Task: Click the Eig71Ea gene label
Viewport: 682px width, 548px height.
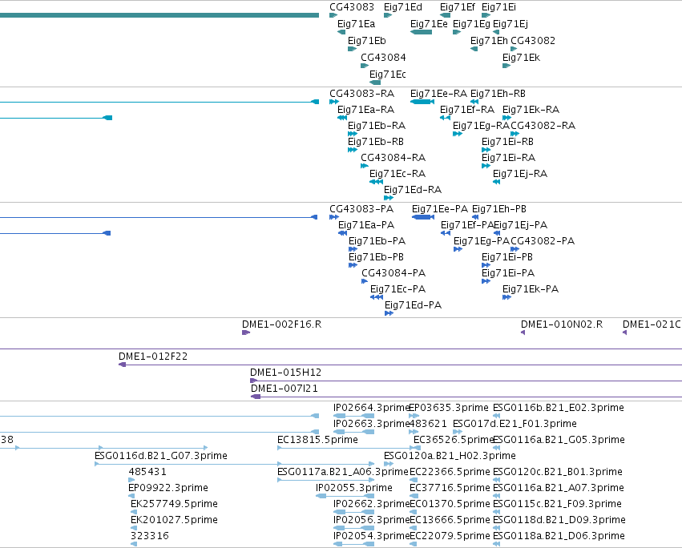Action: click(x=356, y=24)
